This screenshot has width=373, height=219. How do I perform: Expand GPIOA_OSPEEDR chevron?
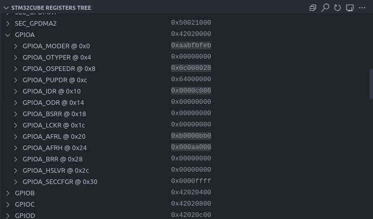point(15,69)
